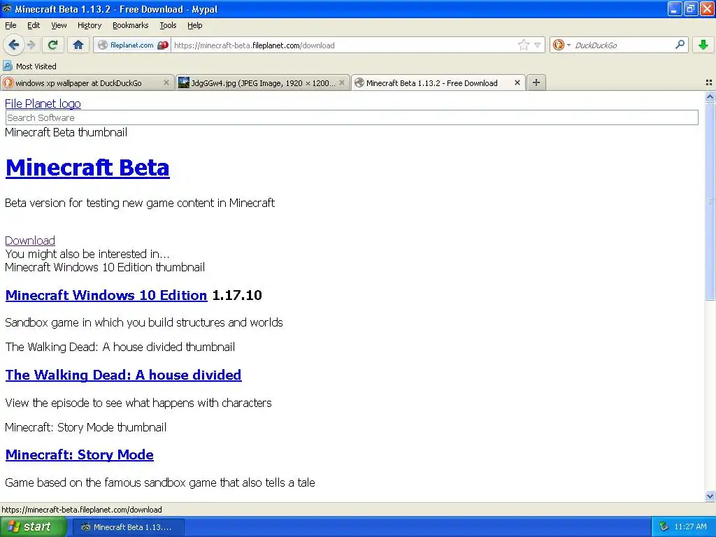Viewport: 716px width, 537px height.
Task: Click the system tray network icon
Action: (x=664, y=527)
